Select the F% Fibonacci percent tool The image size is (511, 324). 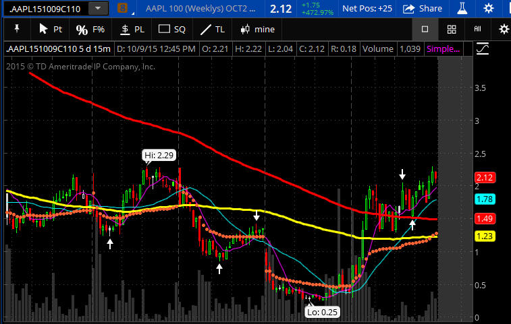90,30
